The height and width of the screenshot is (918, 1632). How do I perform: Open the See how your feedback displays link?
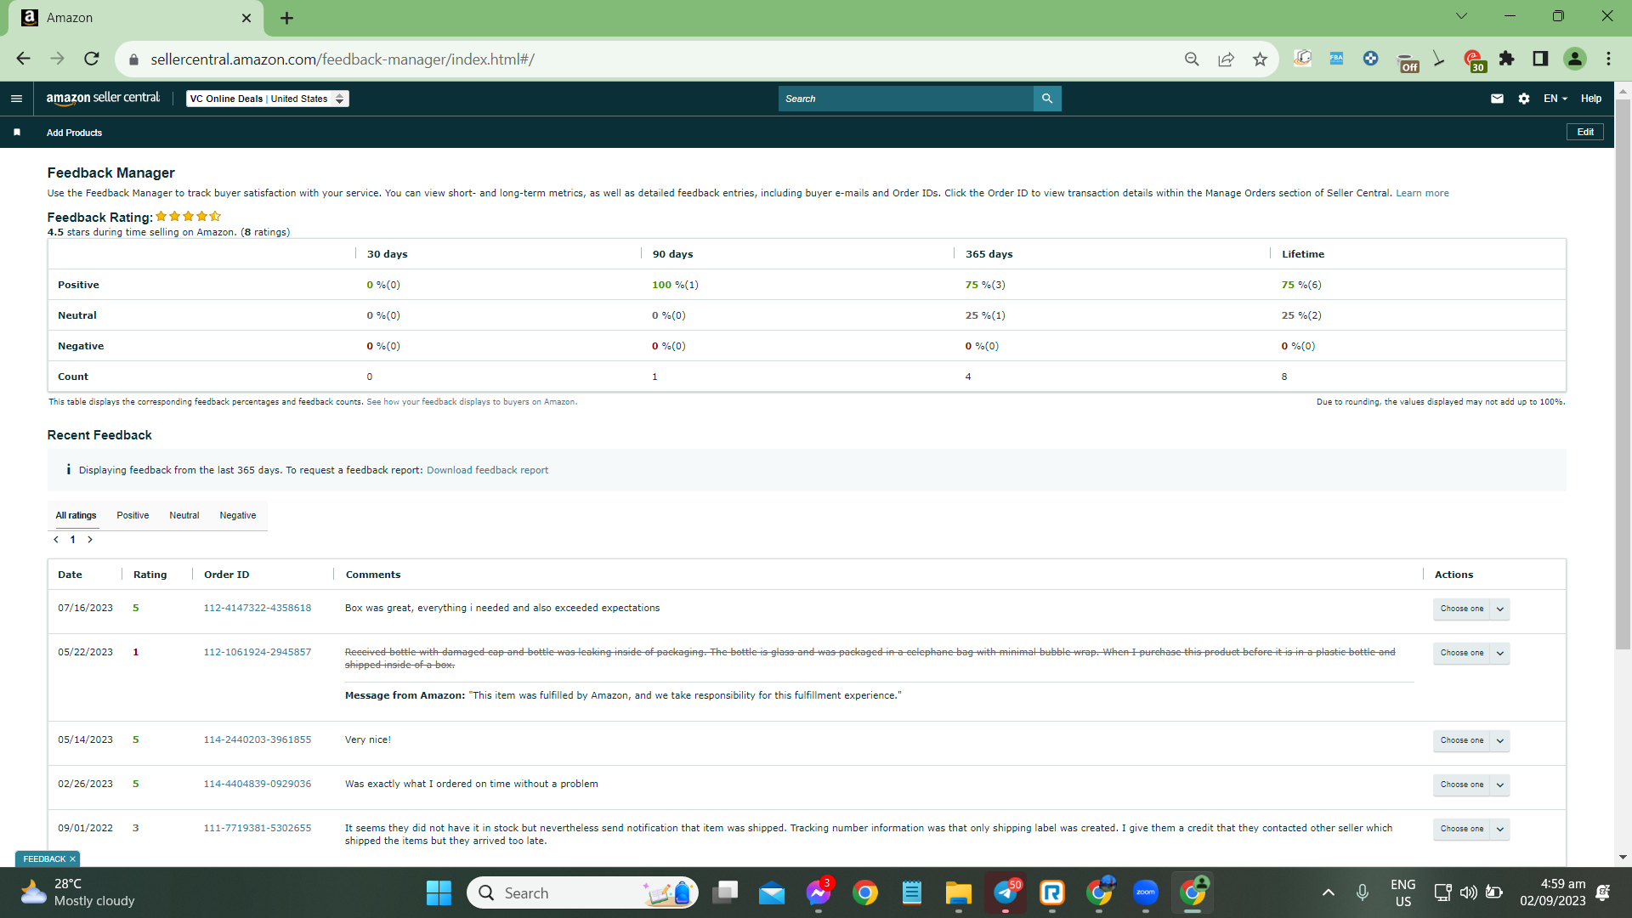tap(472, 402)
